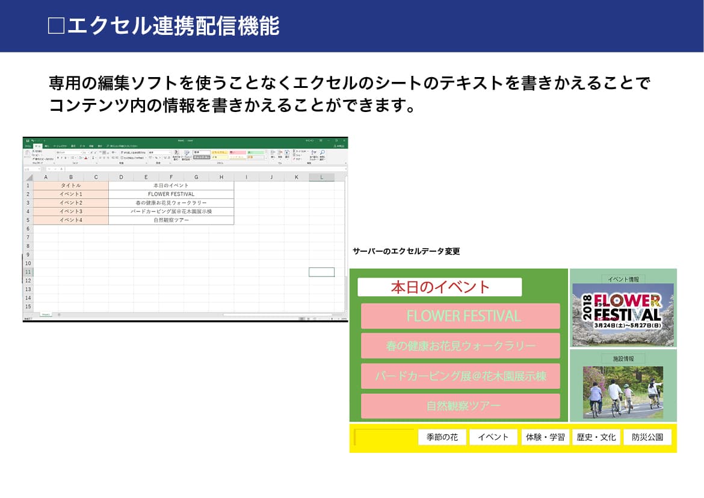The image size is (704, 498).
Task: Open the font name dropdown
Action: tap(81, 152)
